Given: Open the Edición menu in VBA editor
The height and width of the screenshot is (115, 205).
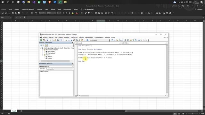Looking at the screenshot, I should click(x=51, y=38).
